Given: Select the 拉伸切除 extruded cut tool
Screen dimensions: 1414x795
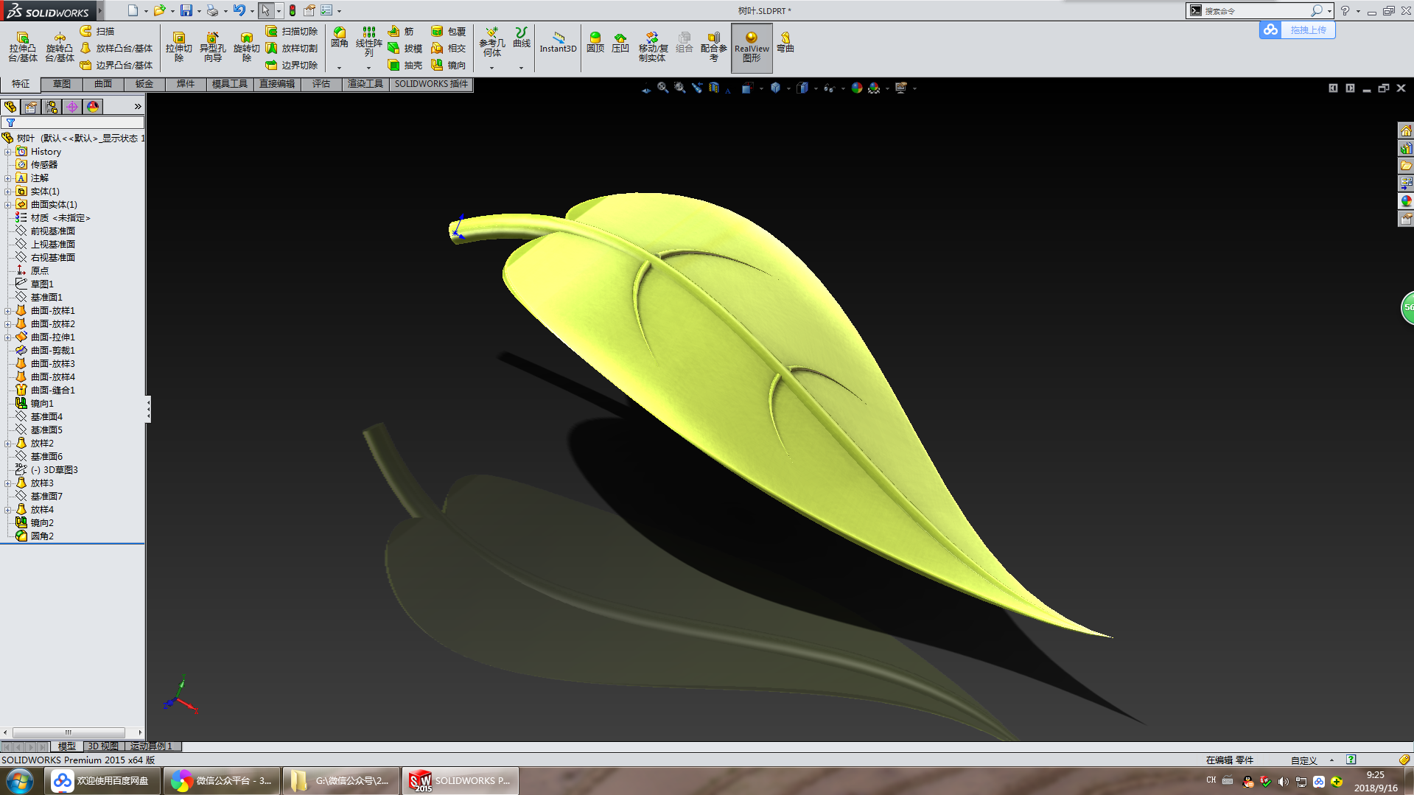Looking at the screenshot, I should 178,47.
